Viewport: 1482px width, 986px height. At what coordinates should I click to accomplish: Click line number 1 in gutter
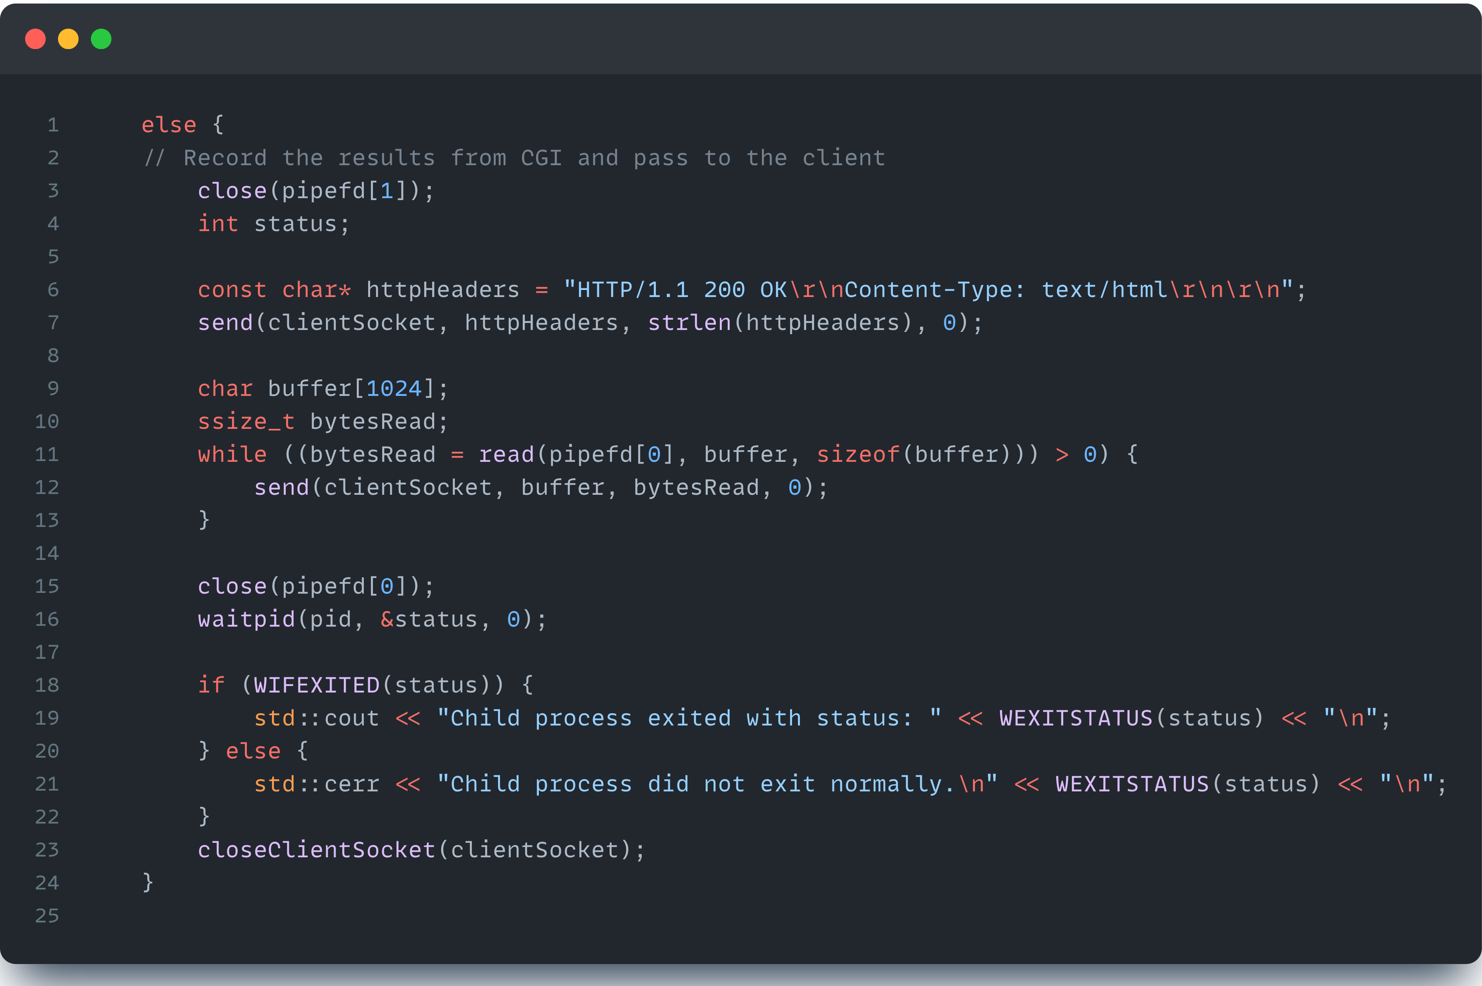coord(53,124)
